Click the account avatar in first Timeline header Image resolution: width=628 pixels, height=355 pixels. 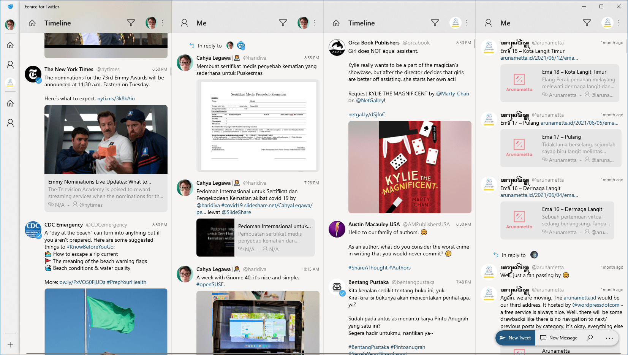[151, 23]
